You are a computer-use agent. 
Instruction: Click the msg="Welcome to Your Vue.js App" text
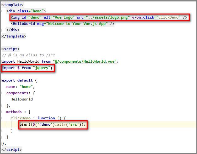(72, 24)
